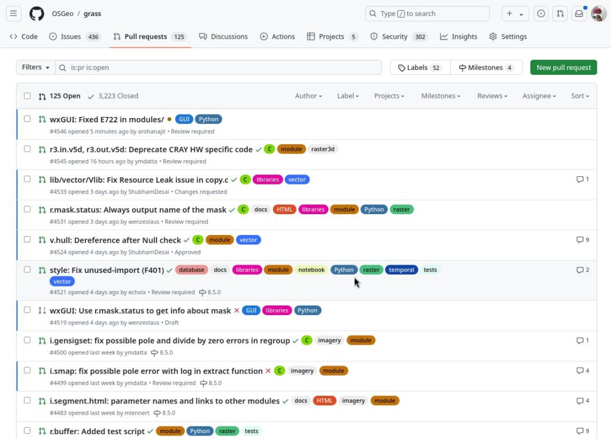Image resolution: width=611 pixels, height=439 pixels.
Task: Click the draft pull request icon on wxGUI r.mask.status
Action: click(42, 310)
